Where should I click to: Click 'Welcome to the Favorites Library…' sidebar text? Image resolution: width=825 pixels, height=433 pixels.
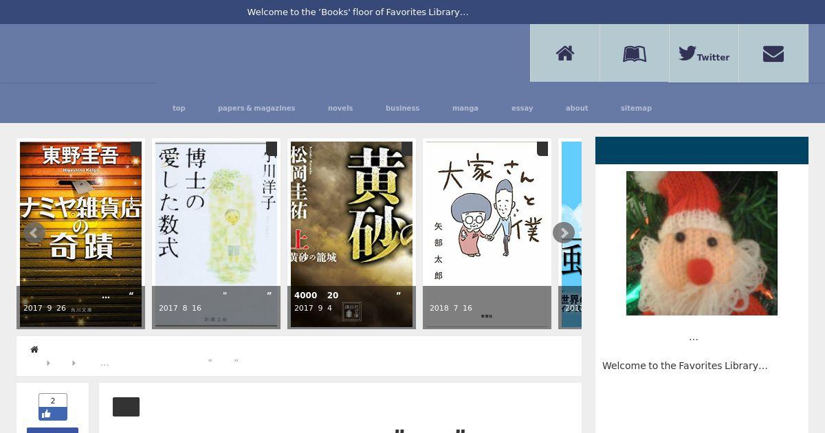click(685, 366)
